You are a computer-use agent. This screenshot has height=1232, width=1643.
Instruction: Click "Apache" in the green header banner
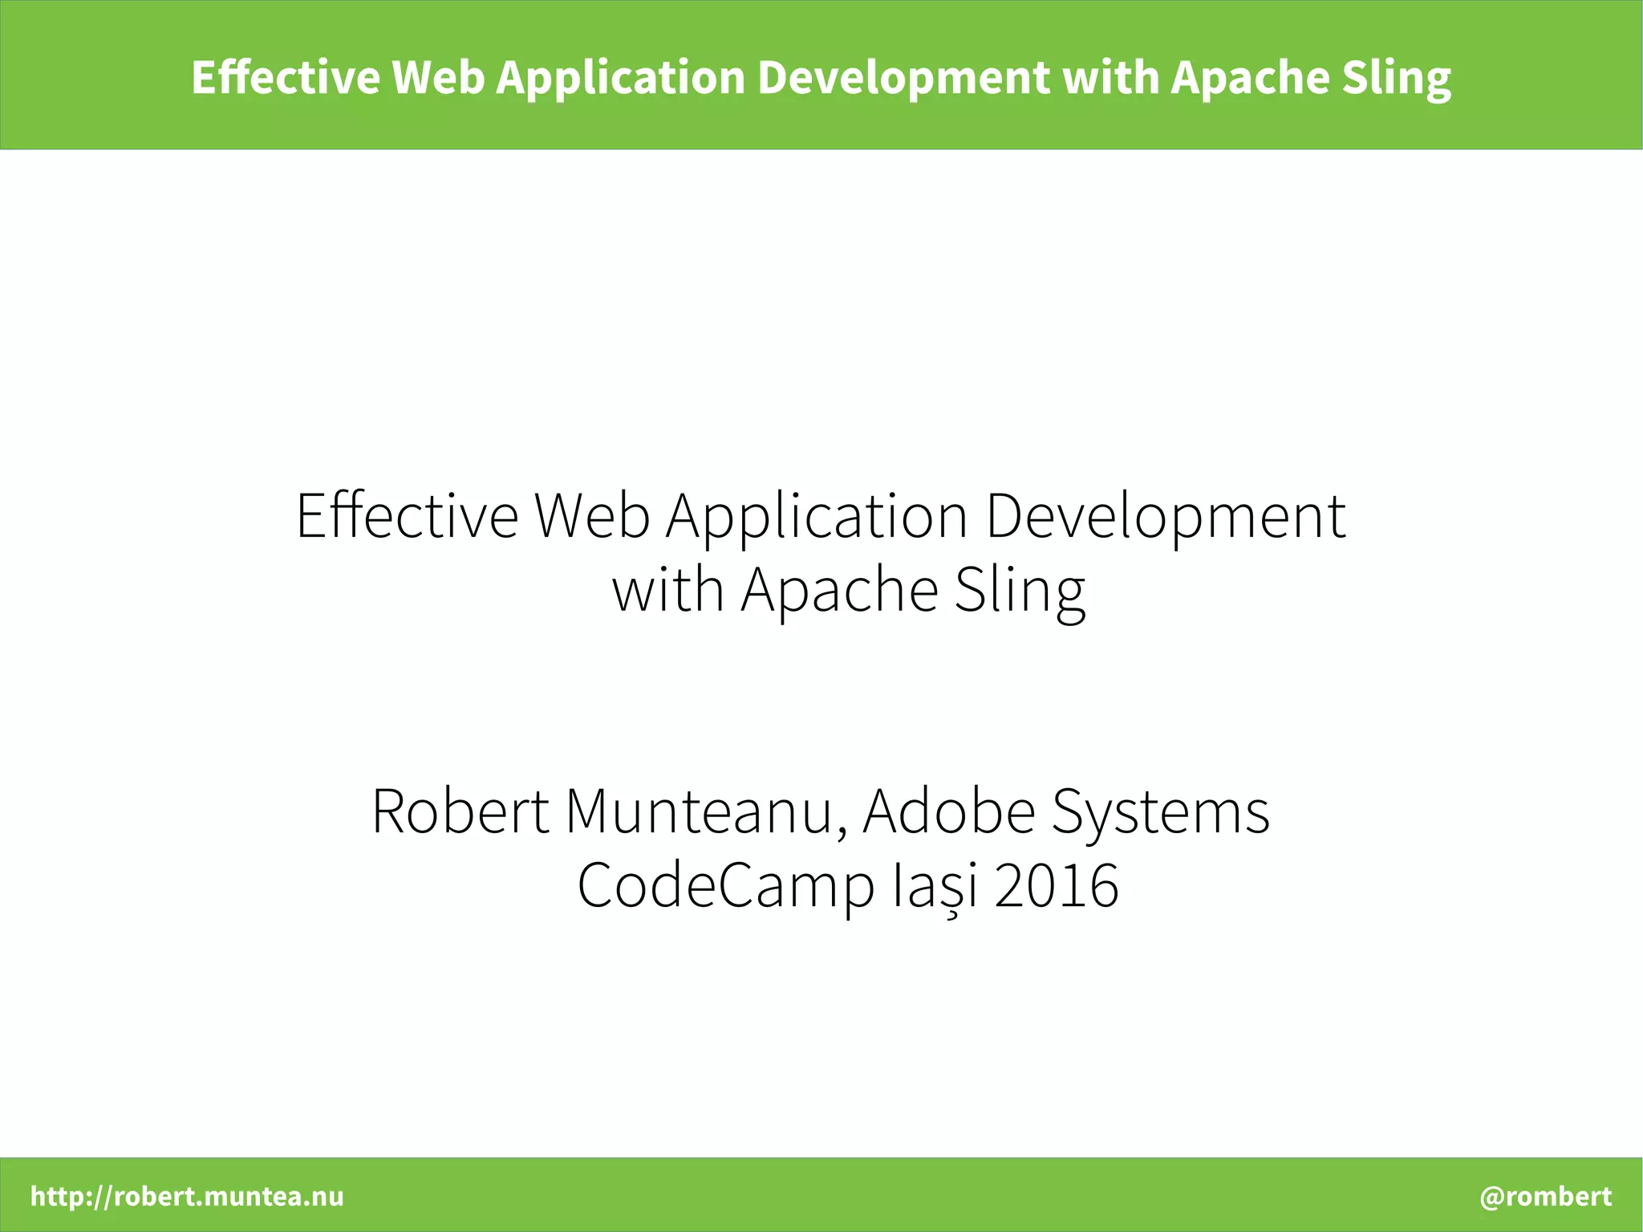tap(1249, 79)
